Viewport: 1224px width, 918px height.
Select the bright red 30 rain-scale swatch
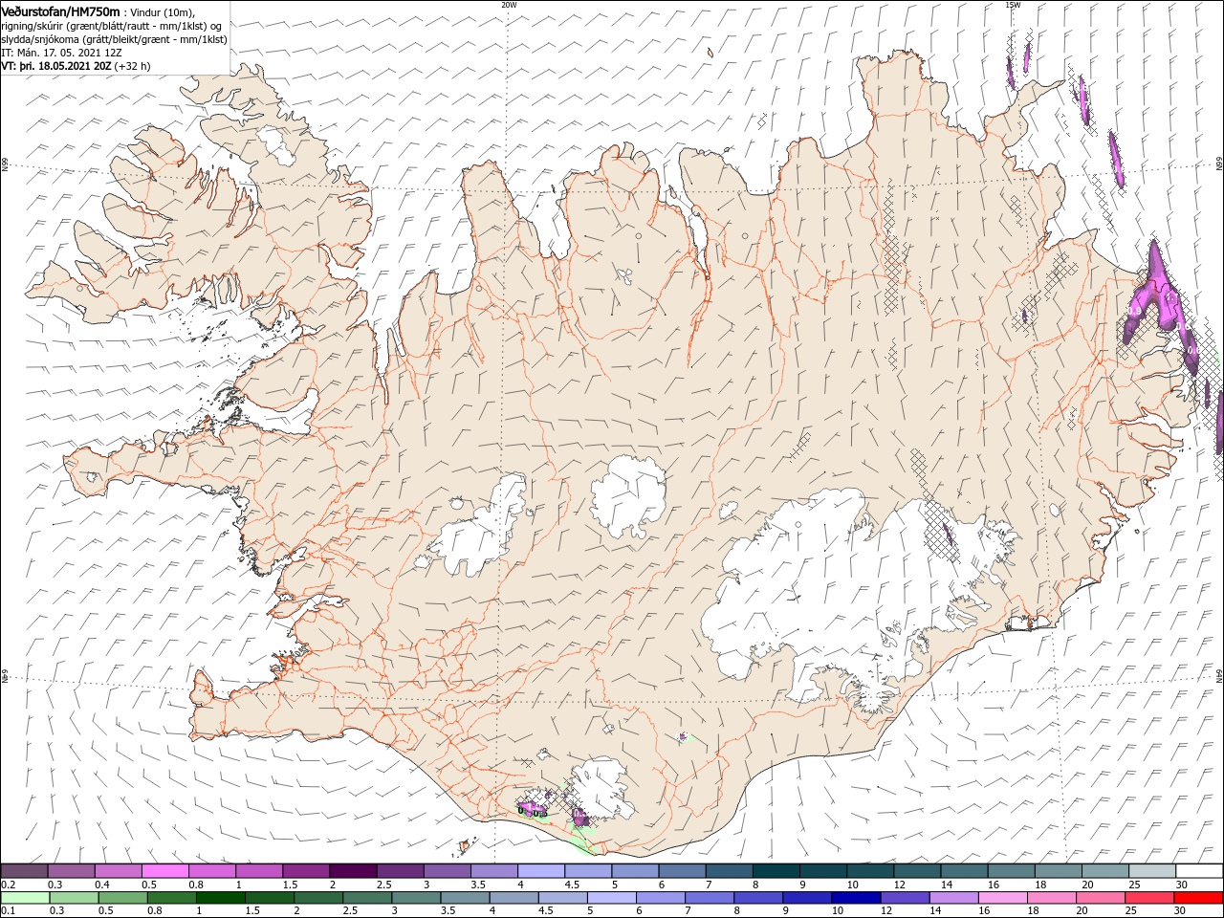tap(1197, 898)
